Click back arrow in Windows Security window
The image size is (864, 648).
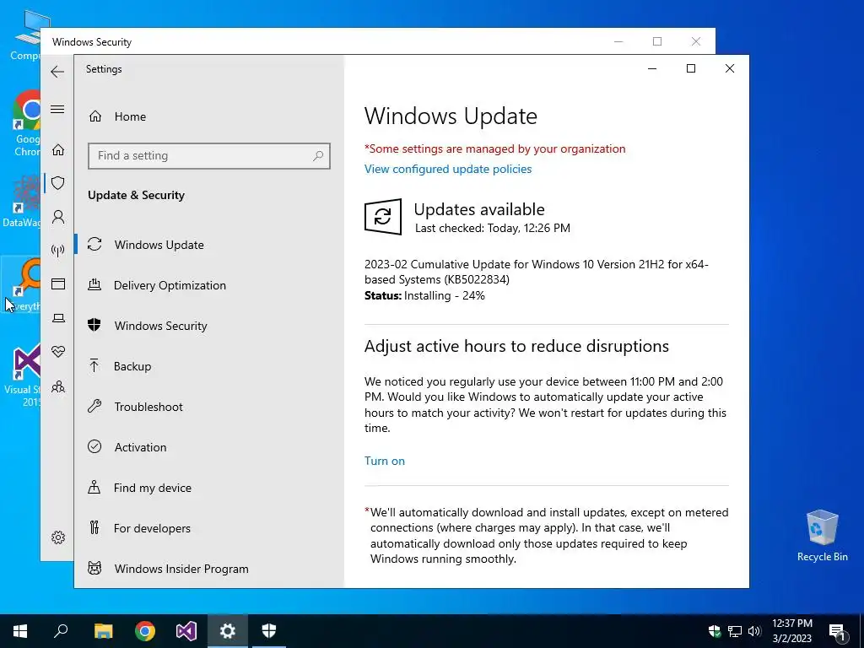pyautogui.click(x=57, y=72)
